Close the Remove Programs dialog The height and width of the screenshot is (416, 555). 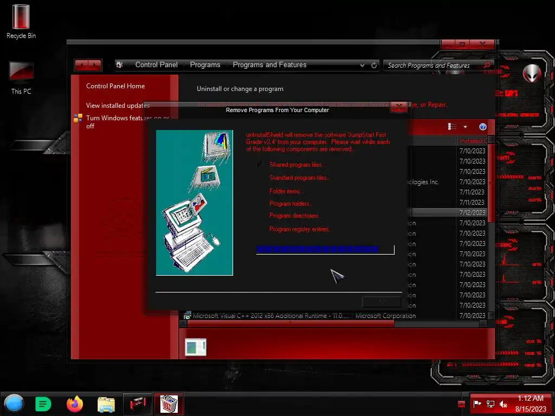[399, 107]
